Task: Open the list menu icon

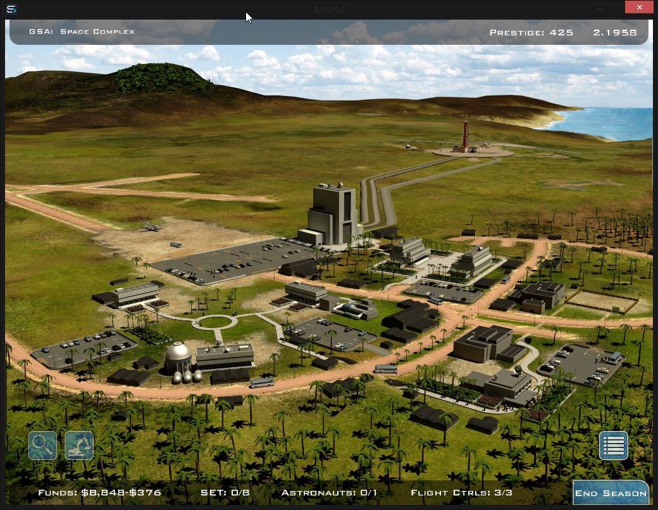Action: pyautogui.click(x=614, y=446)
